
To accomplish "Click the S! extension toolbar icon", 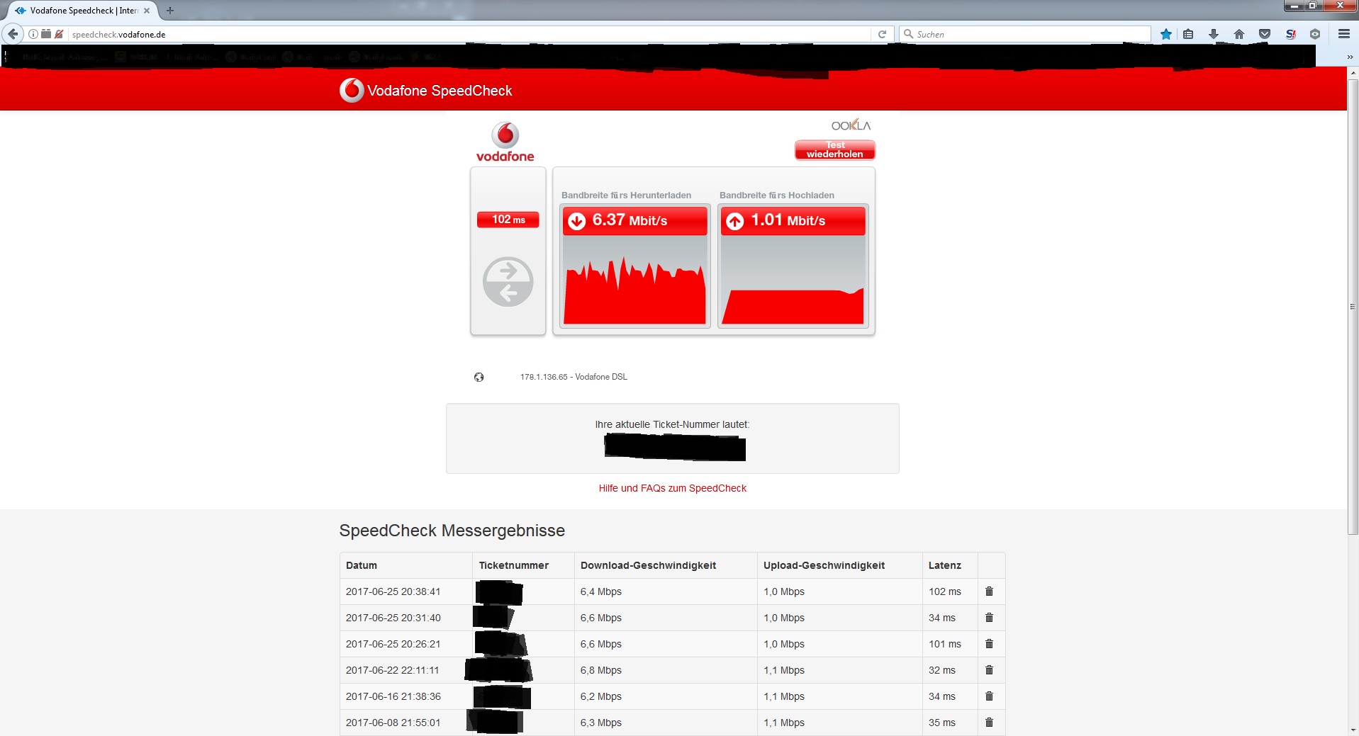I will [1290, 33].
